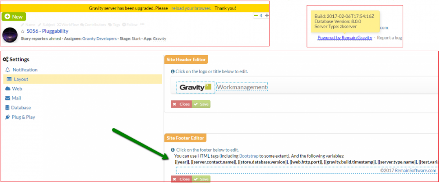Click the Settings gears icon
The height and width of the screenshot is (183, 440).
(5, 59)
